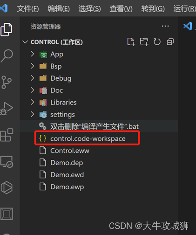Click the hexagon play icon in activity bar
Image resolution: width=196 pixels, height=235 pixels.
pos(7,187)
